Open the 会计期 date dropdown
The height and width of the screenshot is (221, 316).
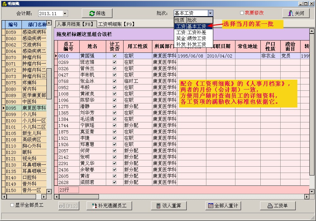tap(65, 14)
